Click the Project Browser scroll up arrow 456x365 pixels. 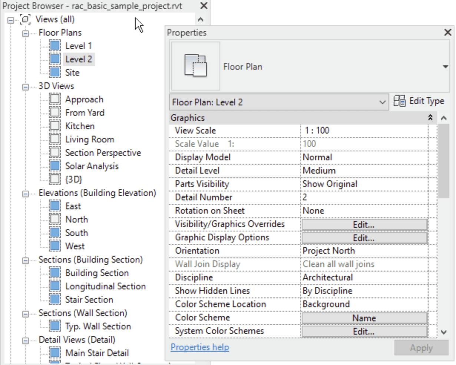[201, 19]
